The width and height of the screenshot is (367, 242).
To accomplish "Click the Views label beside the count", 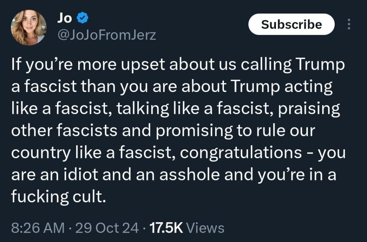I will 206,228.
